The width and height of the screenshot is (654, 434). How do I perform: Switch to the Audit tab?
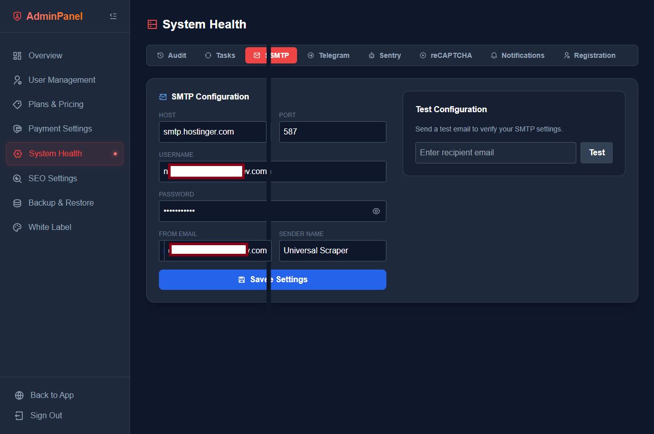172,55
